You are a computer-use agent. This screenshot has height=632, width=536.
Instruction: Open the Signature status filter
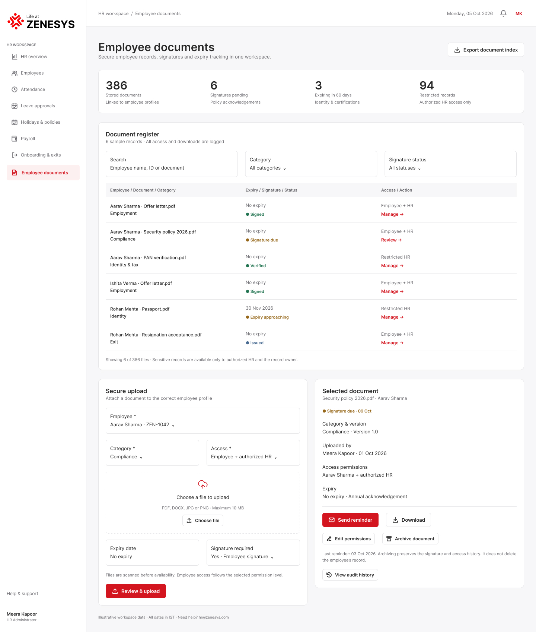450,164
